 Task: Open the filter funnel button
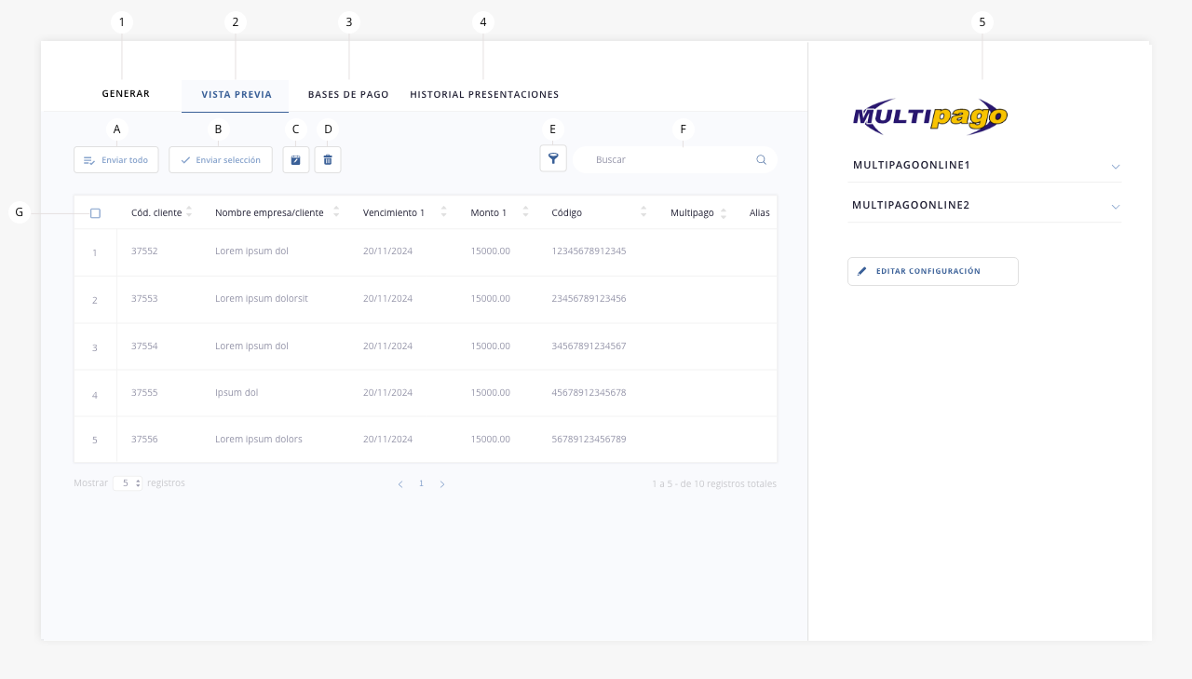click(553, 158)
